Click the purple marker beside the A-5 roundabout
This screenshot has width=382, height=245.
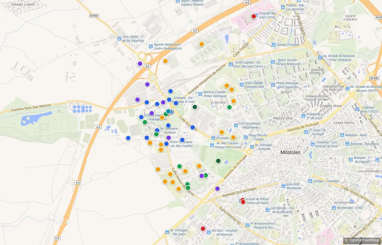click(x=140, y=64)
